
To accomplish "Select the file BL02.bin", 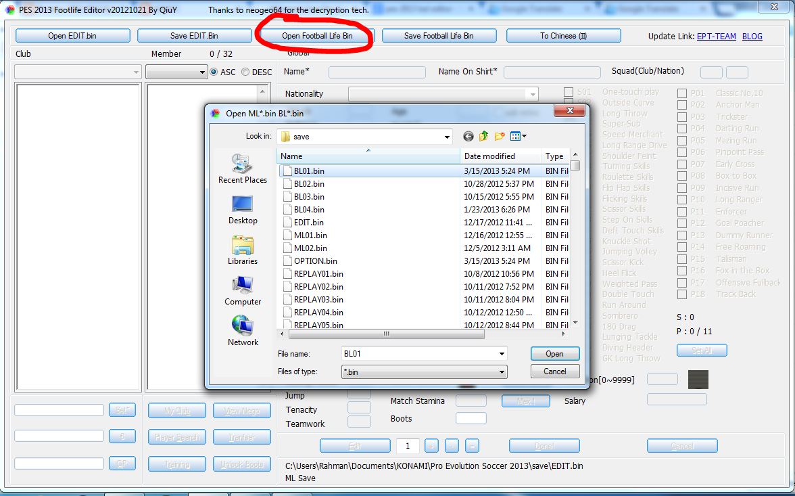I will [309, 184].
